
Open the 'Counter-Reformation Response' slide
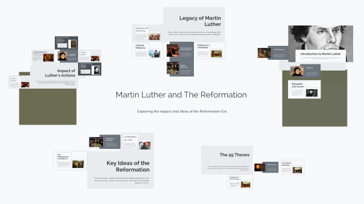click(x=66, y=43)
